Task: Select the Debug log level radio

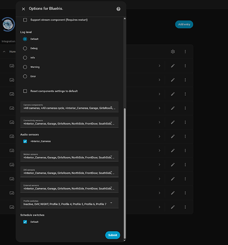Action: 25,49
